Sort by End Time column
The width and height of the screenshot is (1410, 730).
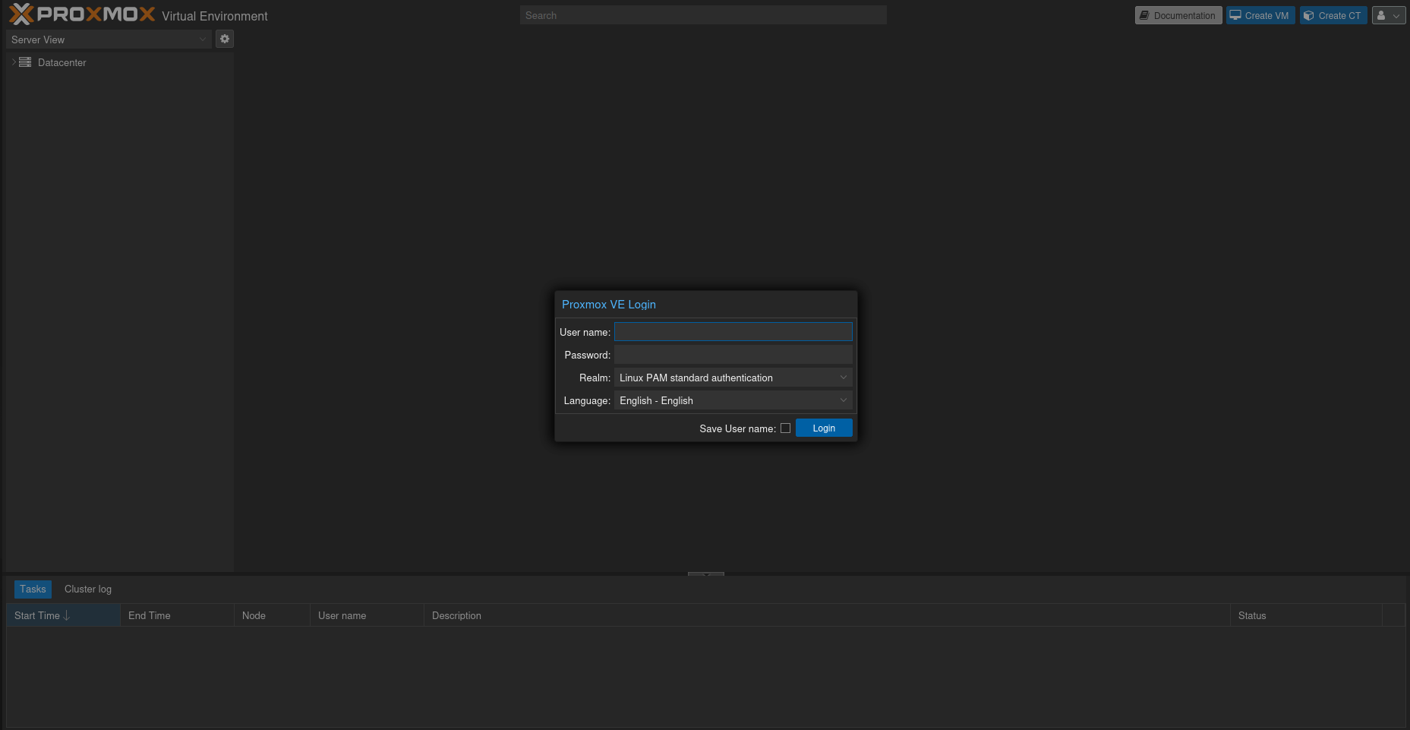(x=178, y=615)
